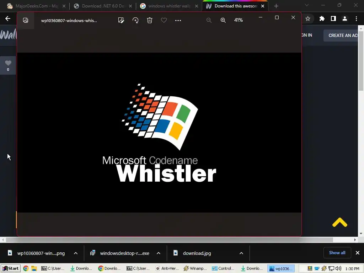Click the network tray icon
The width and height of the screenshot is (364, 273).
(x=331, y=268)
